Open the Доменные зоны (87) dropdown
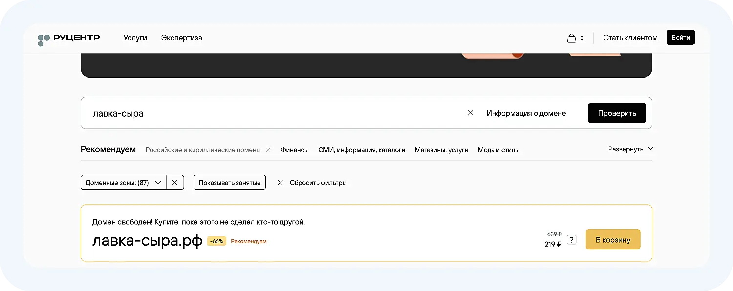The image size is (733, 291). (124, 183)
